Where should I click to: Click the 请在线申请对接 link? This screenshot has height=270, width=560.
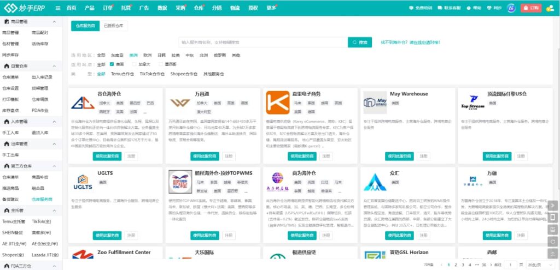(424, 43)
